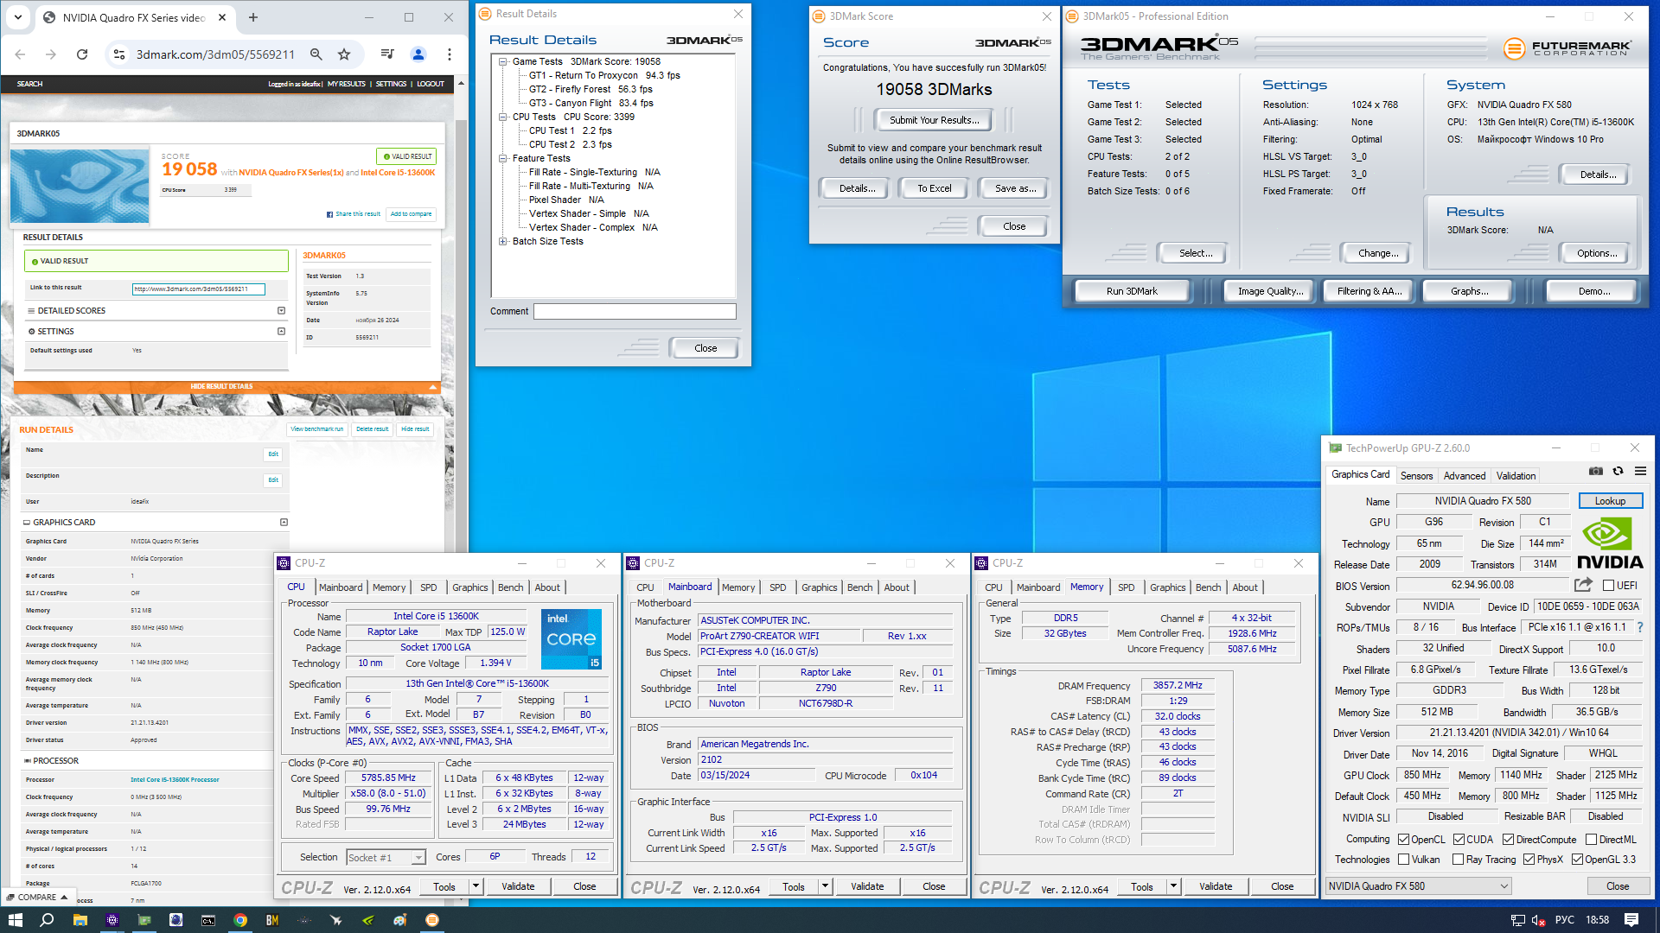Open the SPD tab in the Memory CPU-Z window

point(1126,587)
